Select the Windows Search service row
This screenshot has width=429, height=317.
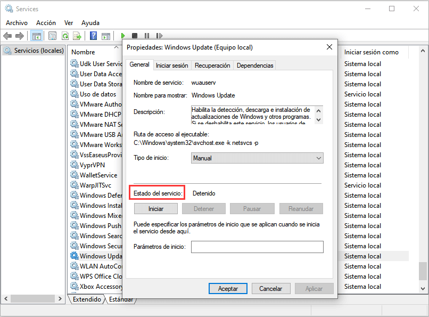pyautogui.click(x=96, y=235)
